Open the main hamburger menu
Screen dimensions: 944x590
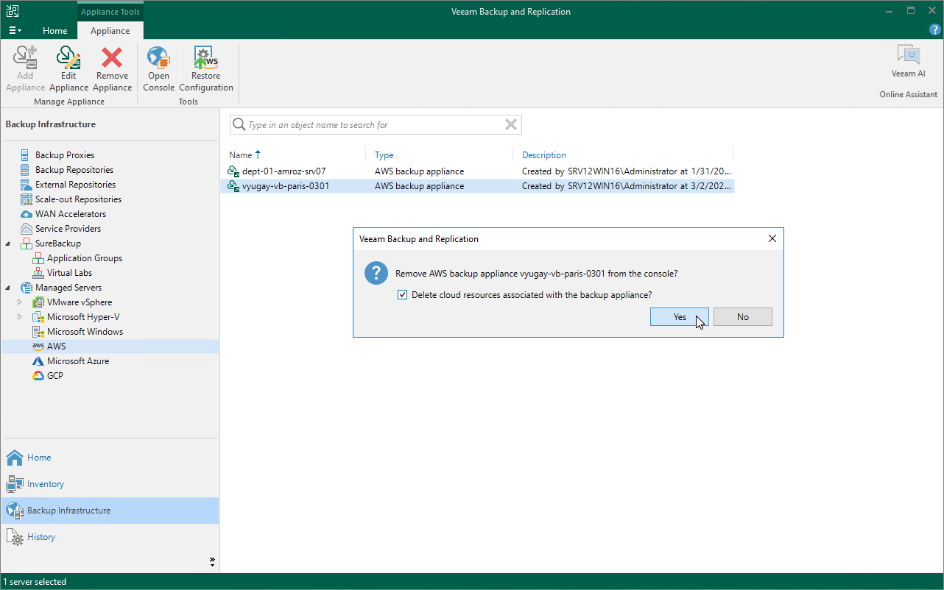click(x=15, y=31)
